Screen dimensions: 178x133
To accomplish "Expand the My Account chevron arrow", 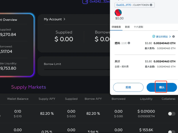I will click(64, 19).
